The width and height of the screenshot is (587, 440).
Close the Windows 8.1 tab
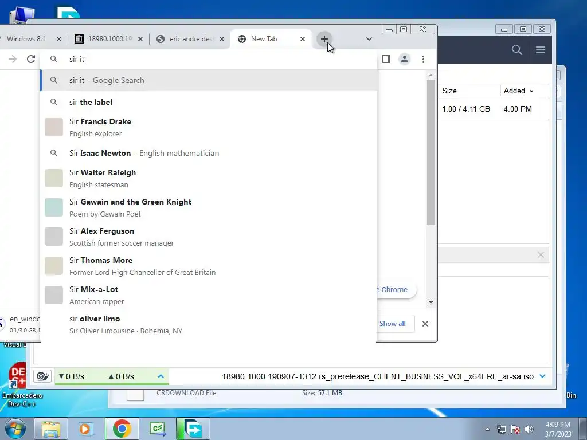click(59, 39)
